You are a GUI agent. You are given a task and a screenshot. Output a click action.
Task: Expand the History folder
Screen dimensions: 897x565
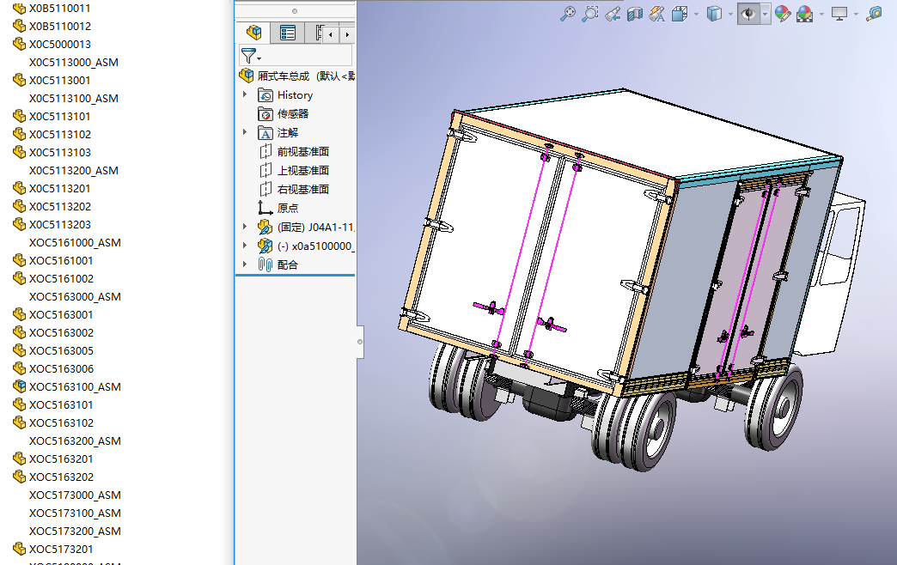[x=245, y=94]
